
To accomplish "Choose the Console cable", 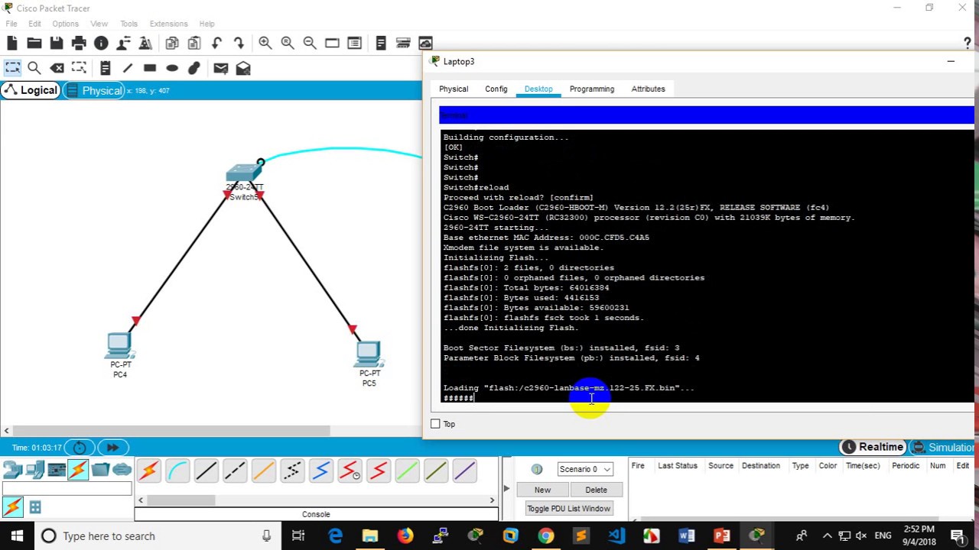I will [x=177, y=471].
